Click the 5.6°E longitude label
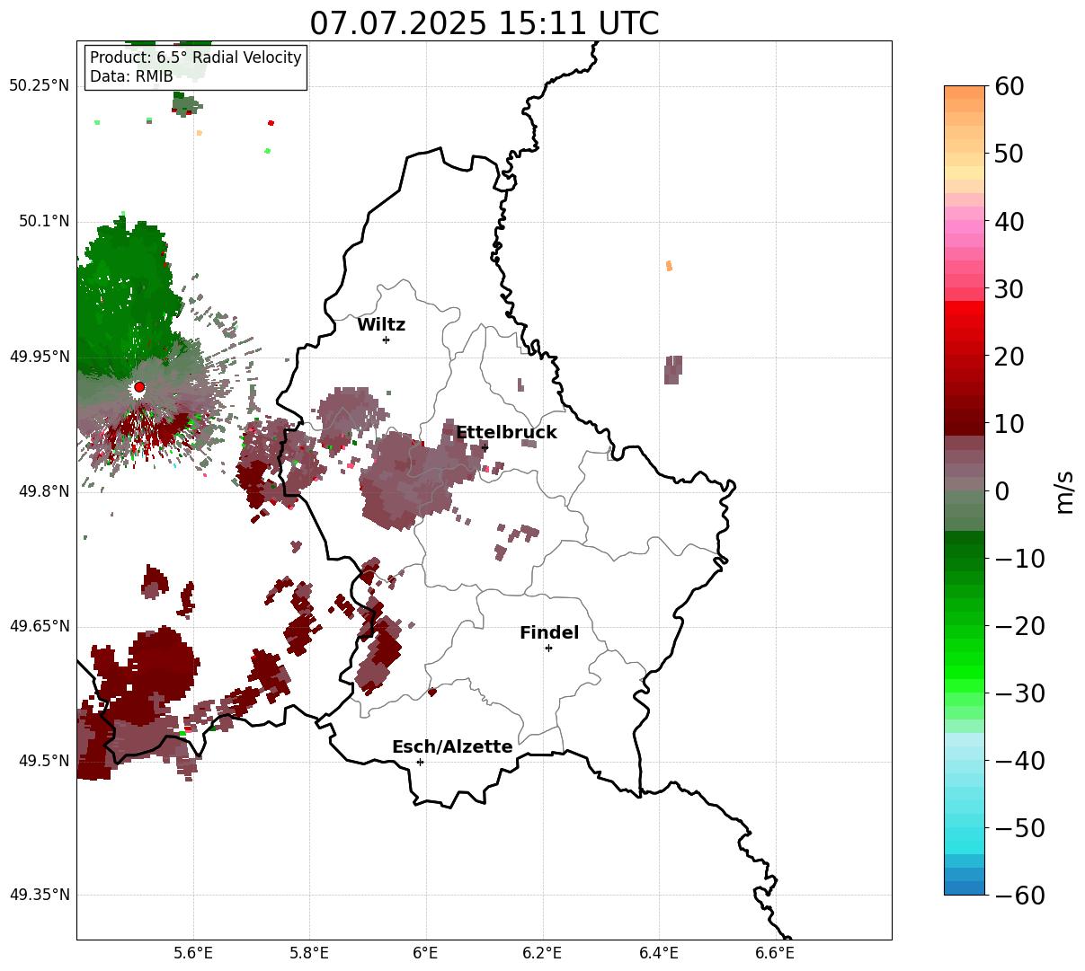Screen dimensions: 1085x971 [193, 953]
